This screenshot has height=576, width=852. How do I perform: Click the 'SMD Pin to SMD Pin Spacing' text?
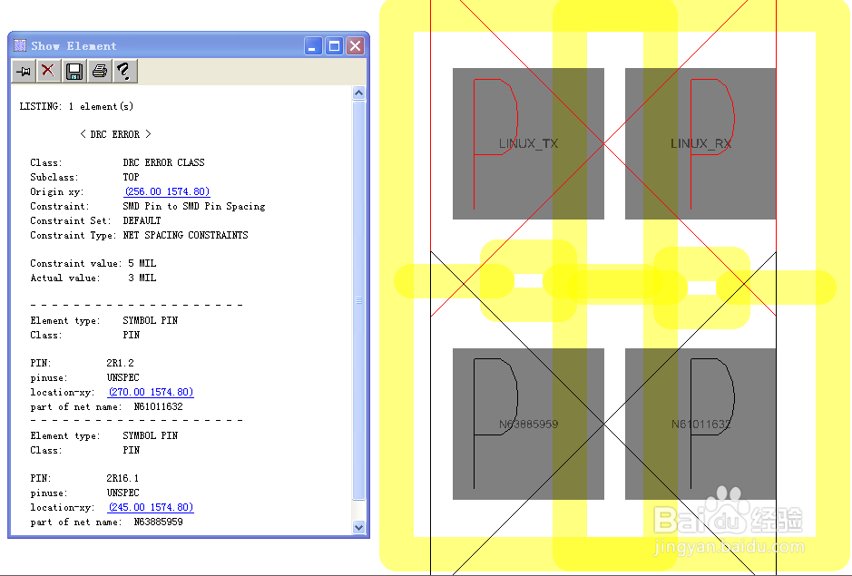click(x=194, y=206)
